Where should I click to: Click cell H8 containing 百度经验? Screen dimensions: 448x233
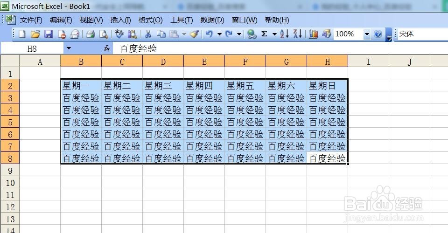[328, 158]
